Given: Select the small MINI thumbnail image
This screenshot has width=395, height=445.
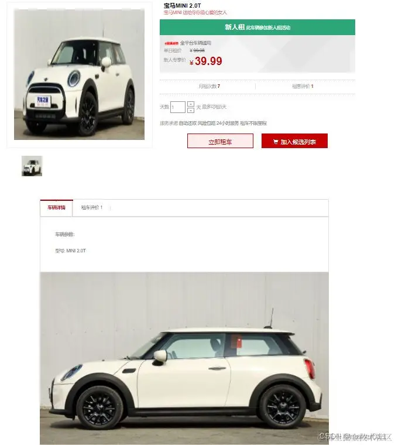Looking at the screenshot, I should tap(32, 166).
